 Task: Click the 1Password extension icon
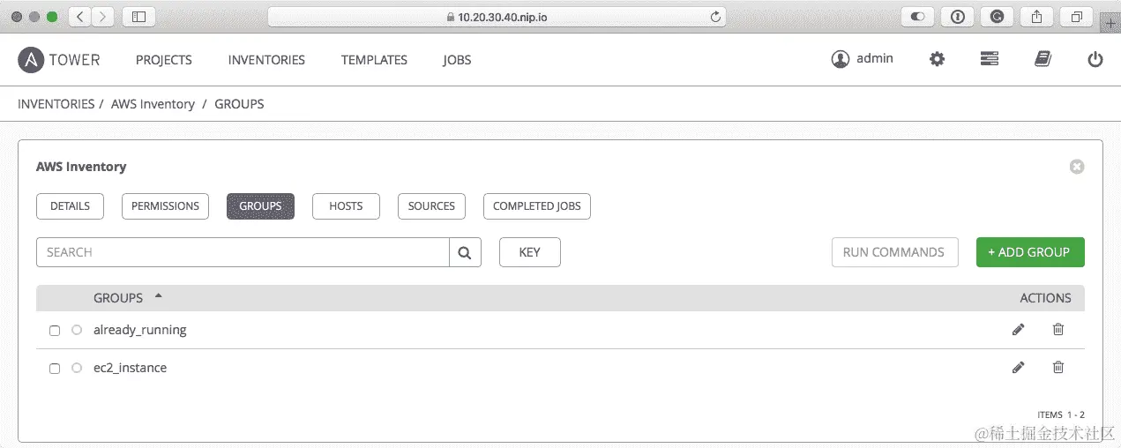[957, 16]
